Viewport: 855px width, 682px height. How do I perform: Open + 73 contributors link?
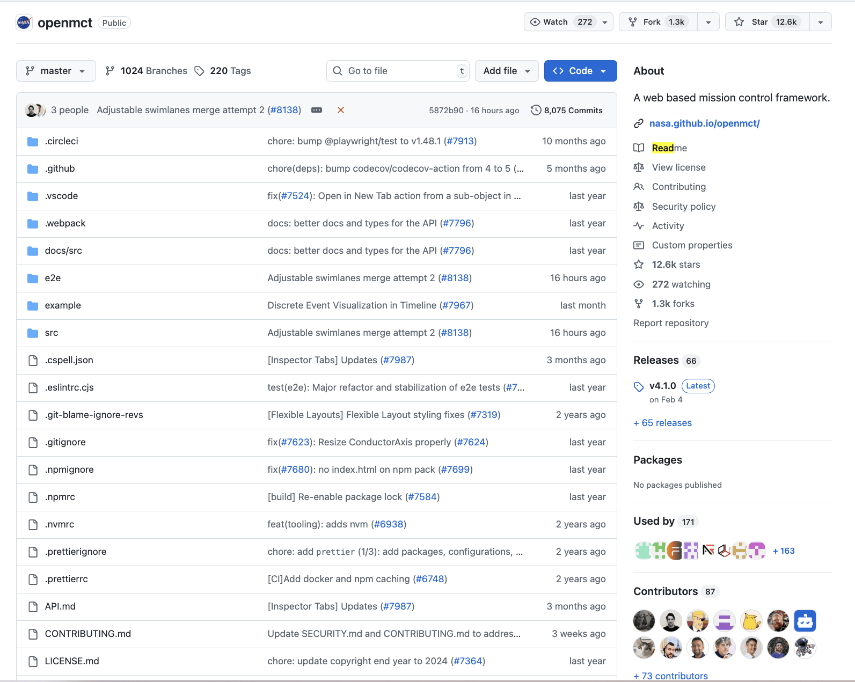click(x=670, y=676)
